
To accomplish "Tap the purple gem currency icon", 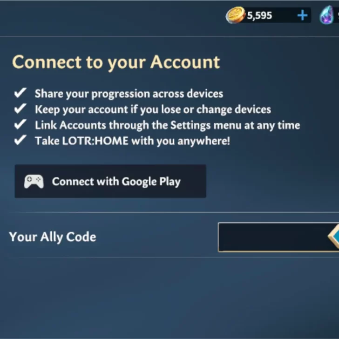I will (327, 15).
